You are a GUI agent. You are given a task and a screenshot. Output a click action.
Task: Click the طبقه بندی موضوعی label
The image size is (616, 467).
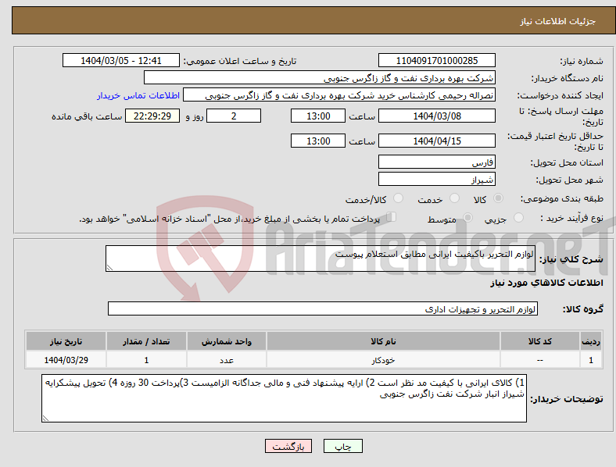tap(562, 199)
